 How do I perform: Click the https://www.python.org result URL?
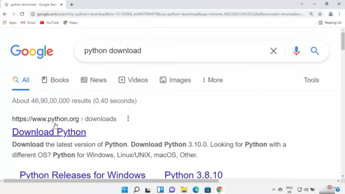coord(45,119)
